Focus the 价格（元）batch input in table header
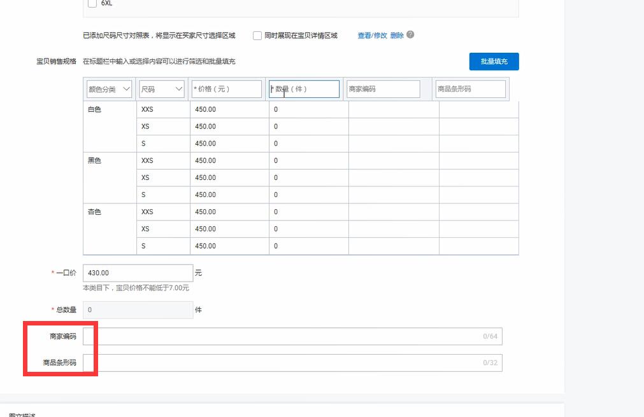Screen dimensions: 644x417 tap(226, 89)
